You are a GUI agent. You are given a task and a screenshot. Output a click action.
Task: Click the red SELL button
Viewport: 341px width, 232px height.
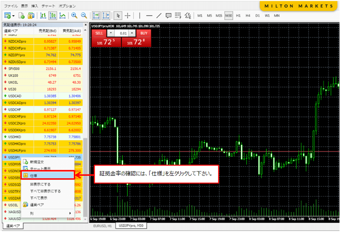(x=99, y=33)
